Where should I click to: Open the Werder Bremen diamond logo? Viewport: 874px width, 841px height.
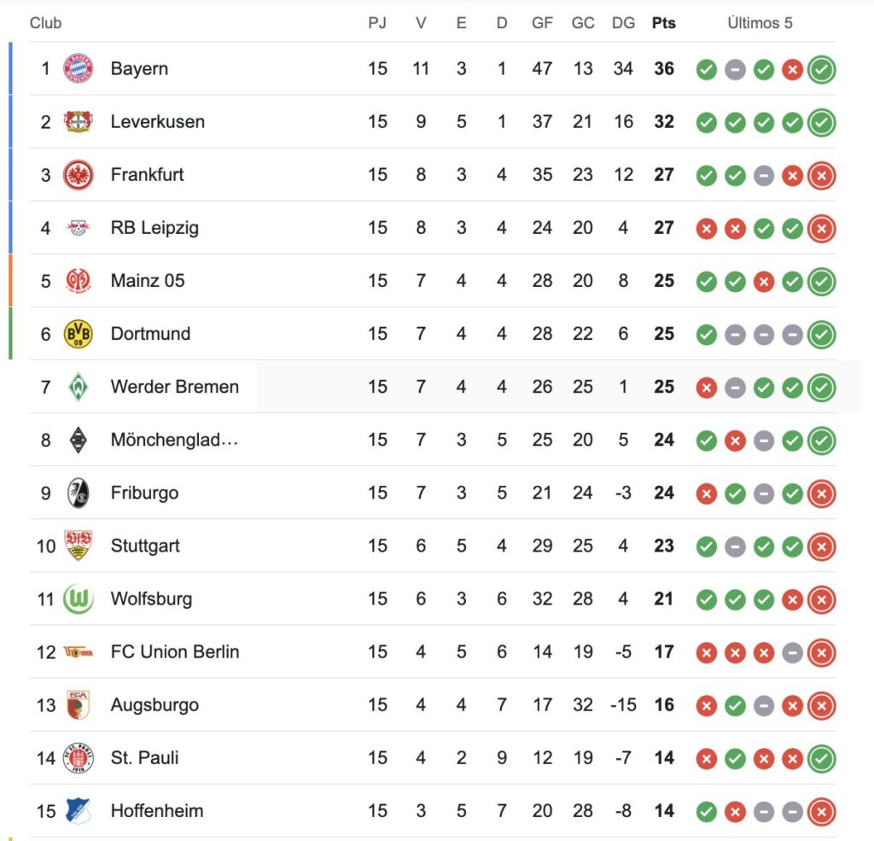pyautogui.click(x=78, y=387)
